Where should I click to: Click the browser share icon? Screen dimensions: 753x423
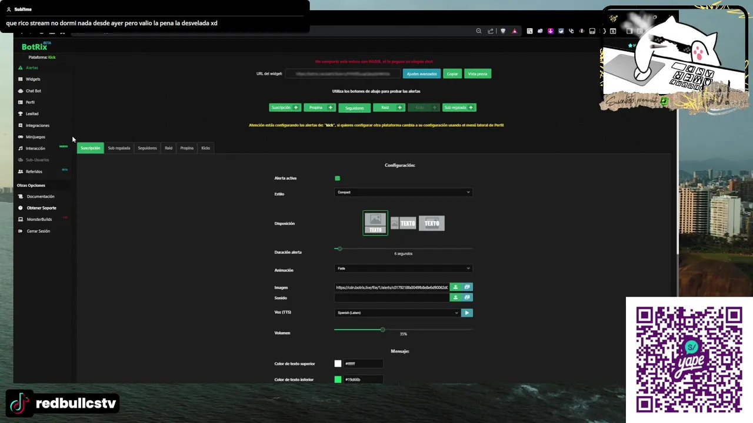coord(491,31)
